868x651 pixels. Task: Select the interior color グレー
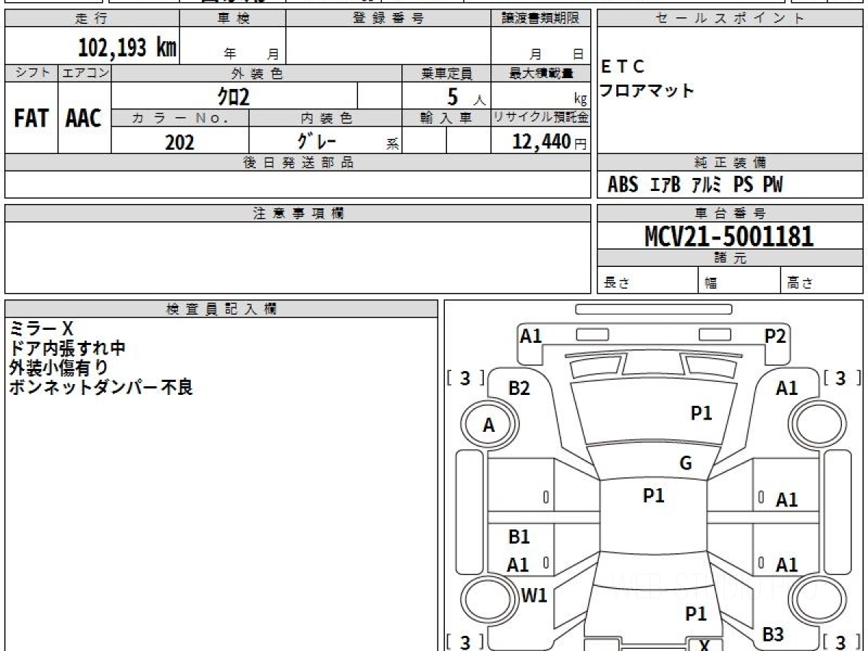[317, 141]
